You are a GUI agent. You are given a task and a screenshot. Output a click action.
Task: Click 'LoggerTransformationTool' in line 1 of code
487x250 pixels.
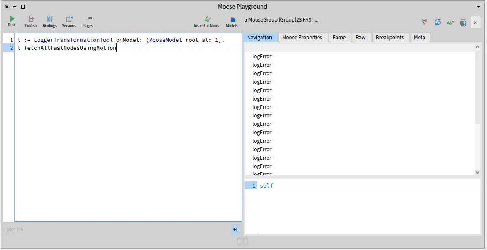pos(73,40)
